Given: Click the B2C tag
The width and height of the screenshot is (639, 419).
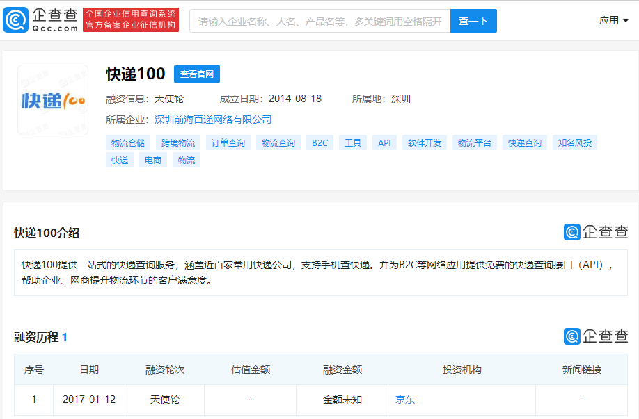Looking at the screenshot, I should coord(319,143).
